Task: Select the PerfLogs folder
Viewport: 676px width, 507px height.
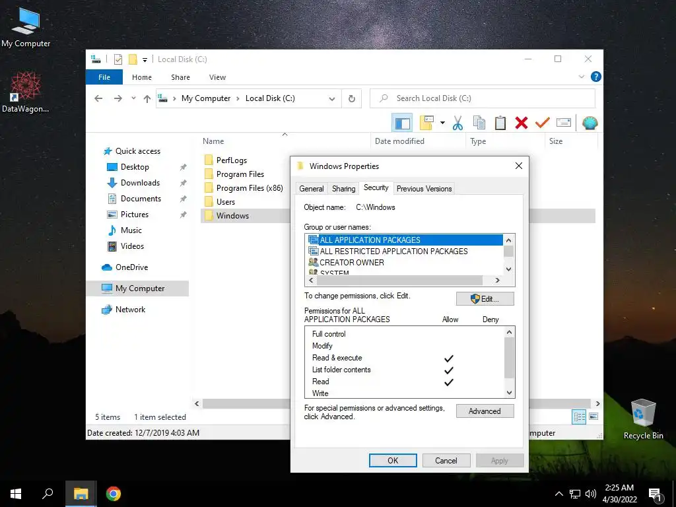Action: pos(231,160)
